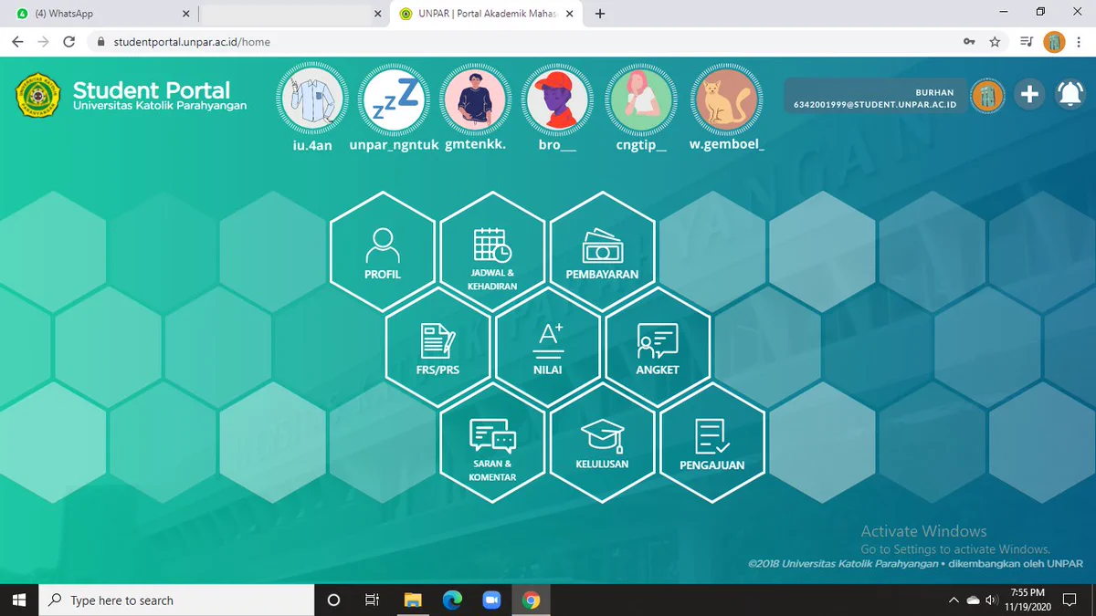Viewport: 1096px width, 616px height.
Task: Show hidden system tray icons
Action: pos(954,600)
